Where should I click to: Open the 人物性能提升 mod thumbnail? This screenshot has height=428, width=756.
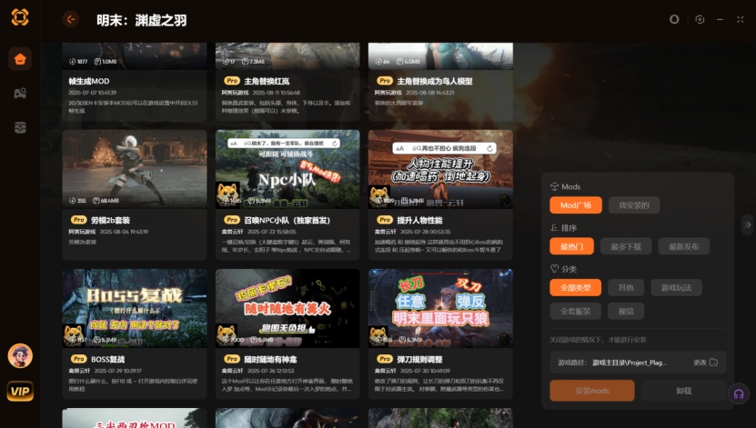click(440, 169)
